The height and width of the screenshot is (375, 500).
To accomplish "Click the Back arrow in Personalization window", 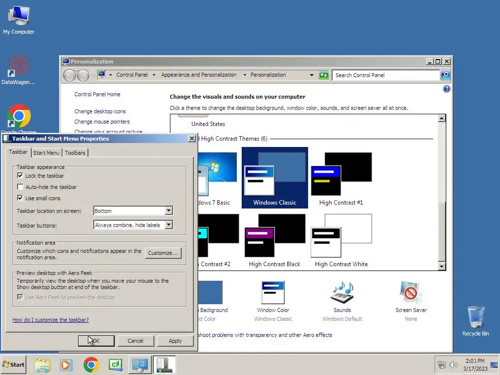I will coord(69,75).
